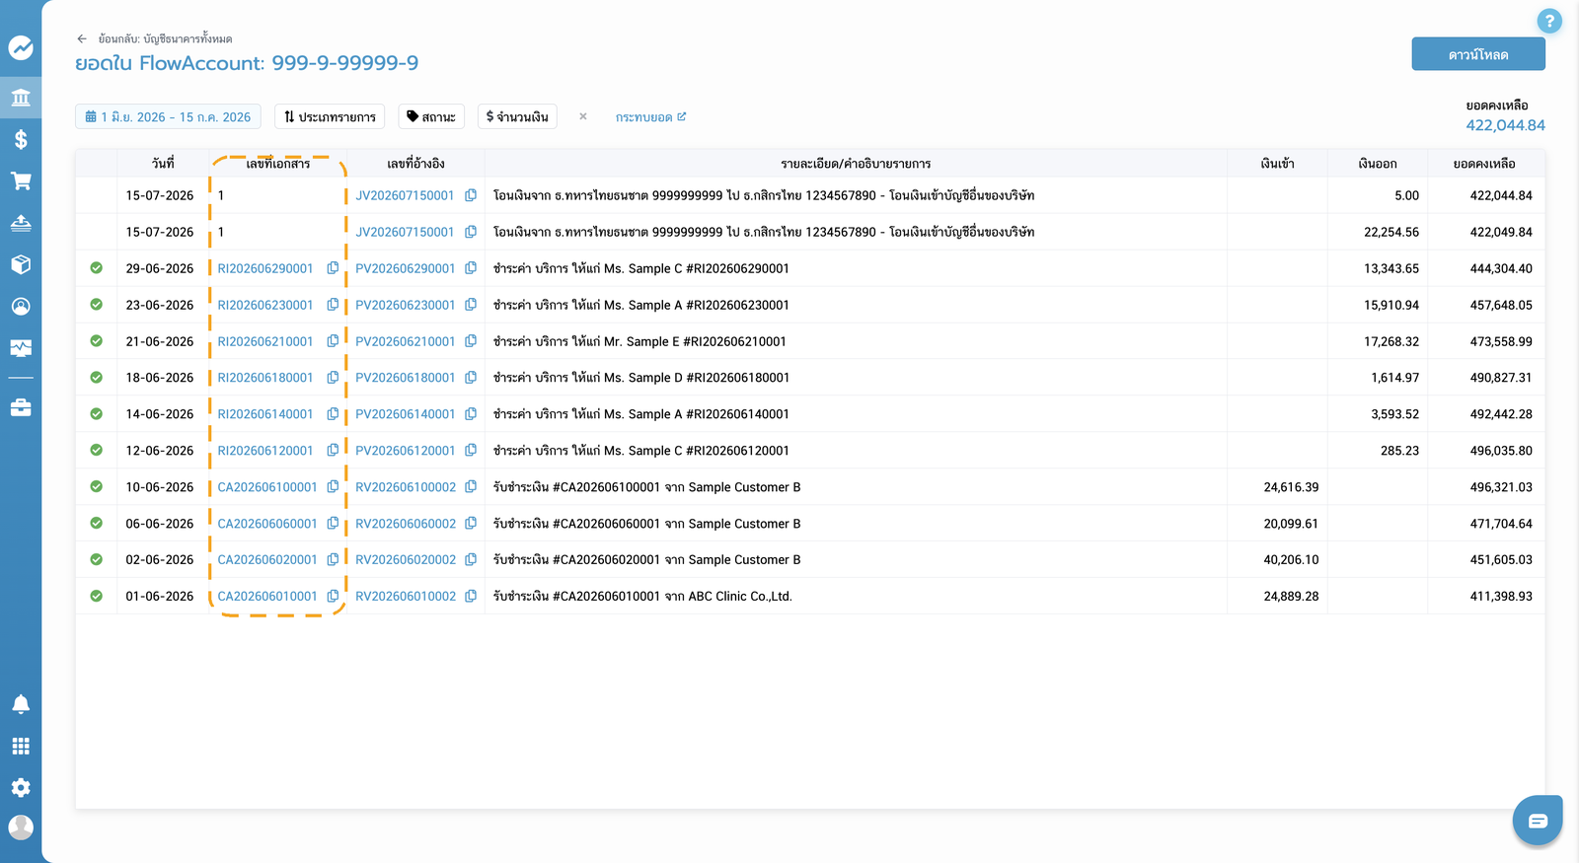Image resolution: width=1579 pixels, height=863 pixels.
Task: Open reference link PV202606210001
Action: [x=406, y=341]
